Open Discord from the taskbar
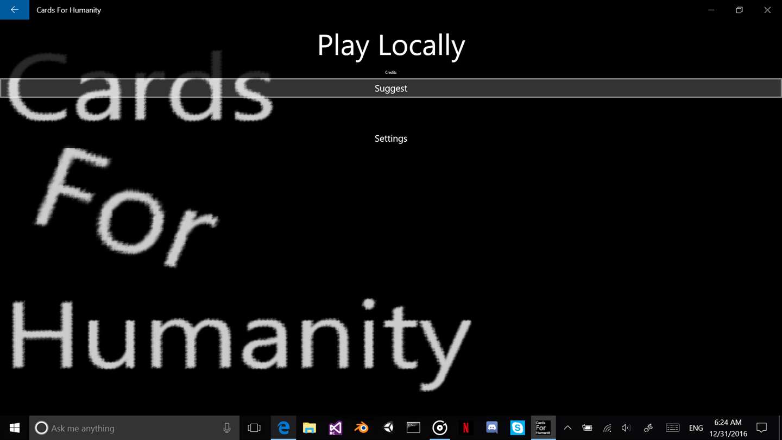782x440 pixels. 492,428
